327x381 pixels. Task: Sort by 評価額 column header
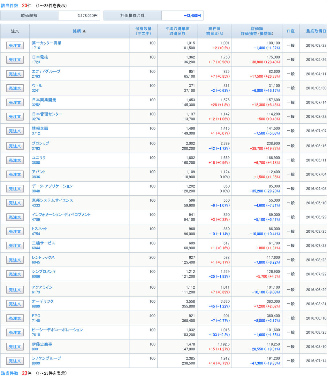(x=257, y=29)
